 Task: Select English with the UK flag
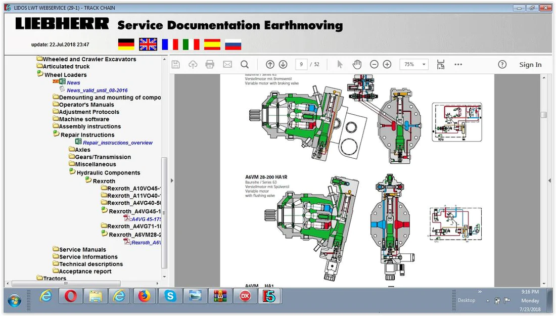coord(148,44)
